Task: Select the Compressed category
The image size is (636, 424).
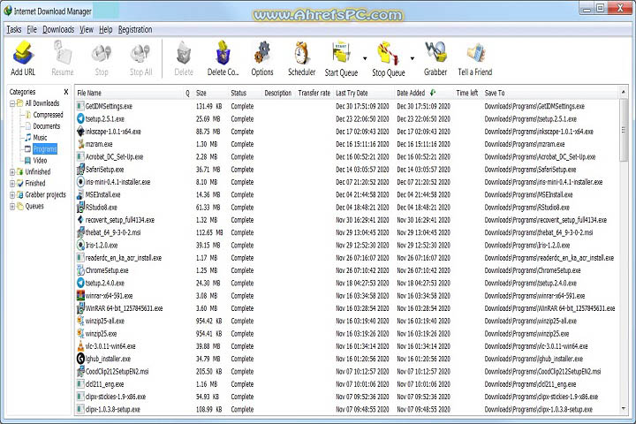Action: coord(48,115)
